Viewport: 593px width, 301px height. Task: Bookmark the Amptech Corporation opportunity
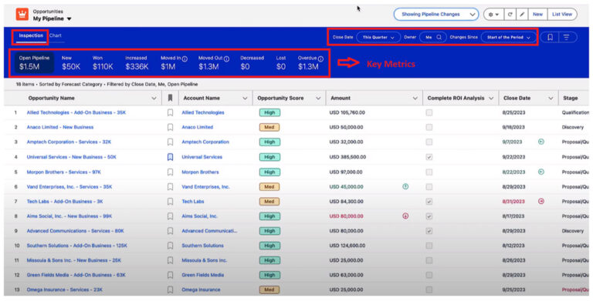point(170,142)
